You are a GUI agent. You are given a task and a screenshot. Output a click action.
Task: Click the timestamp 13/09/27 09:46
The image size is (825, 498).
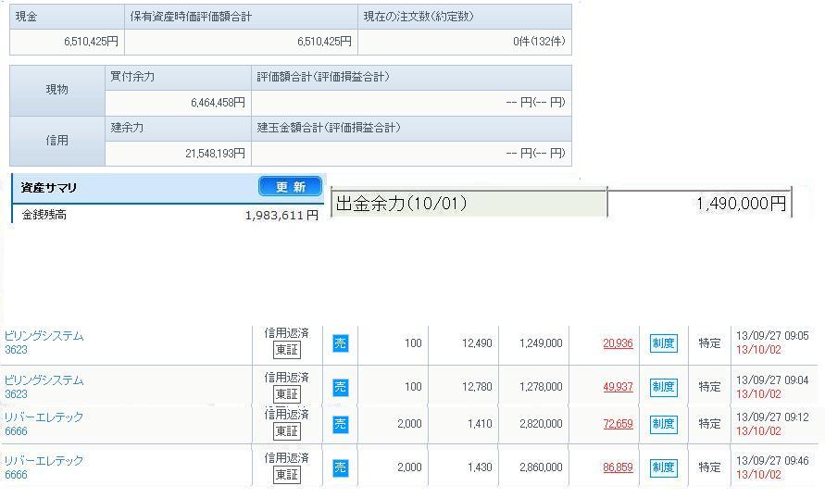pos(772,461)
